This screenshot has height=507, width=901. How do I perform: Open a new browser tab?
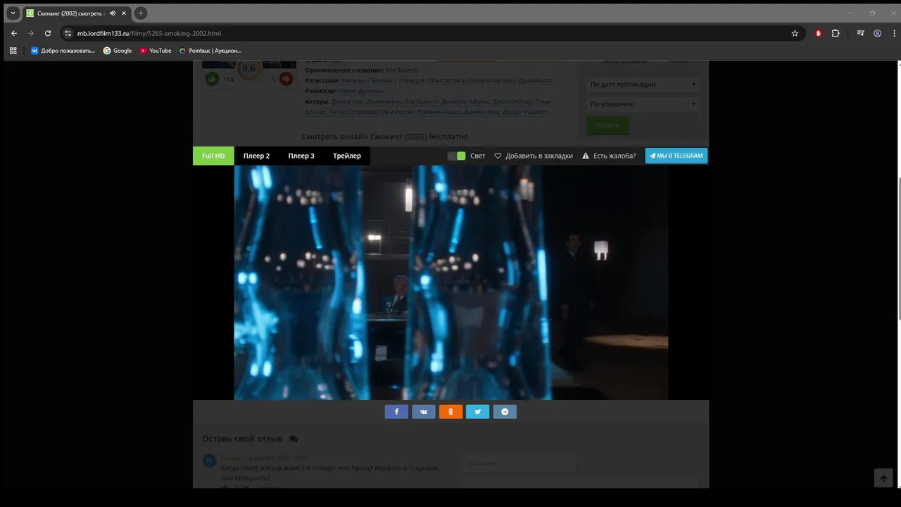[x=140, y=13]
